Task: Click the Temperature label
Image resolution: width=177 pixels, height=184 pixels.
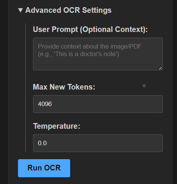Action: (57, 126)
